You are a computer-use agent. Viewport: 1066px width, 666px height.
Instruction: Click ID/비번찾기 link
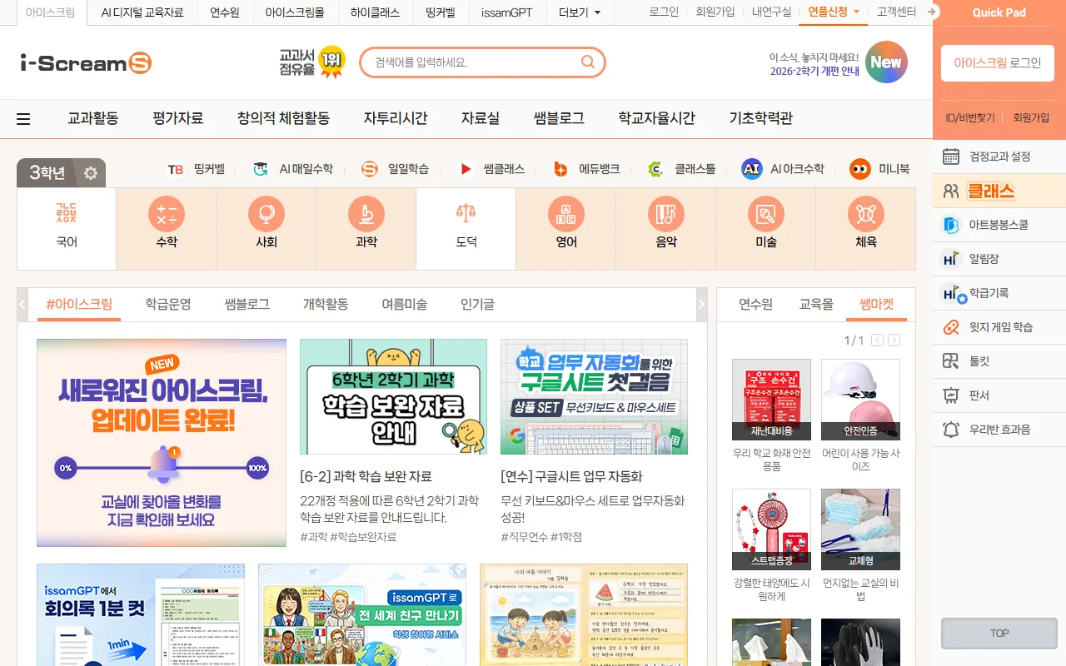pyautogui.click(x=970, y=118)
